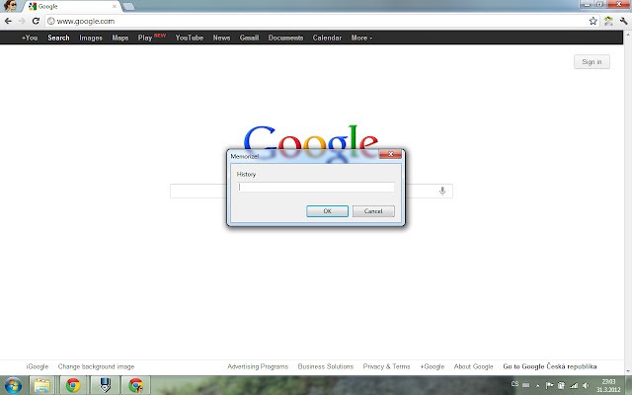Screen dimensions: 632x395
Task: Select YouTube in the top navigation bar
Action: pos(189,38)
